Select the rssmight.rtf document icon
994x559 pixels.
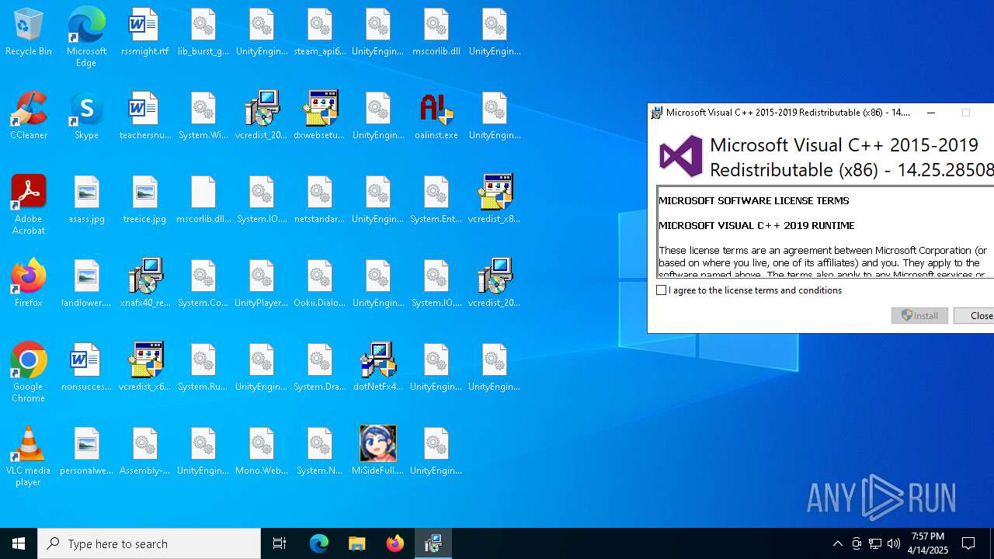coord(144,33)
